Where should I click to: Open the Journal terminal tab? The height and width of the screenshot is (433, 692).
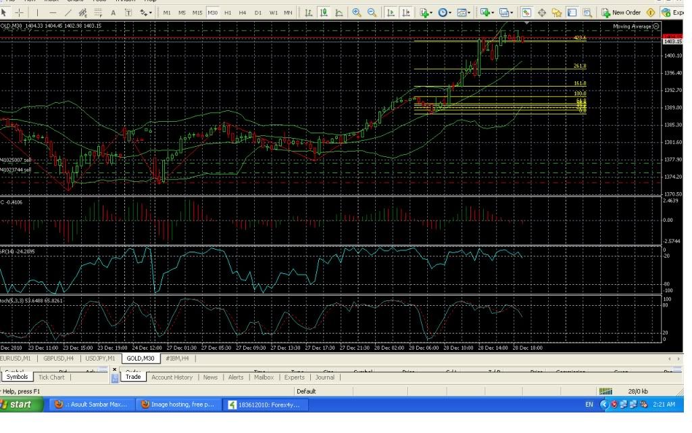click(325, 378)
